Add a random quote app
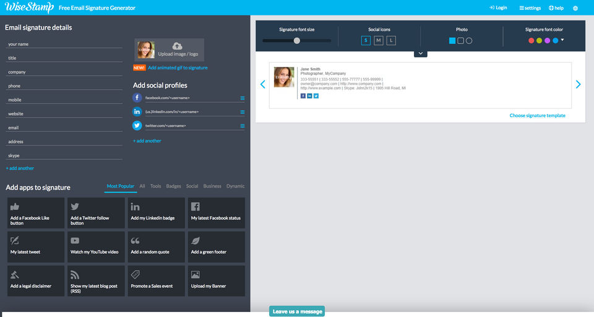 click(x=156, y=247)
